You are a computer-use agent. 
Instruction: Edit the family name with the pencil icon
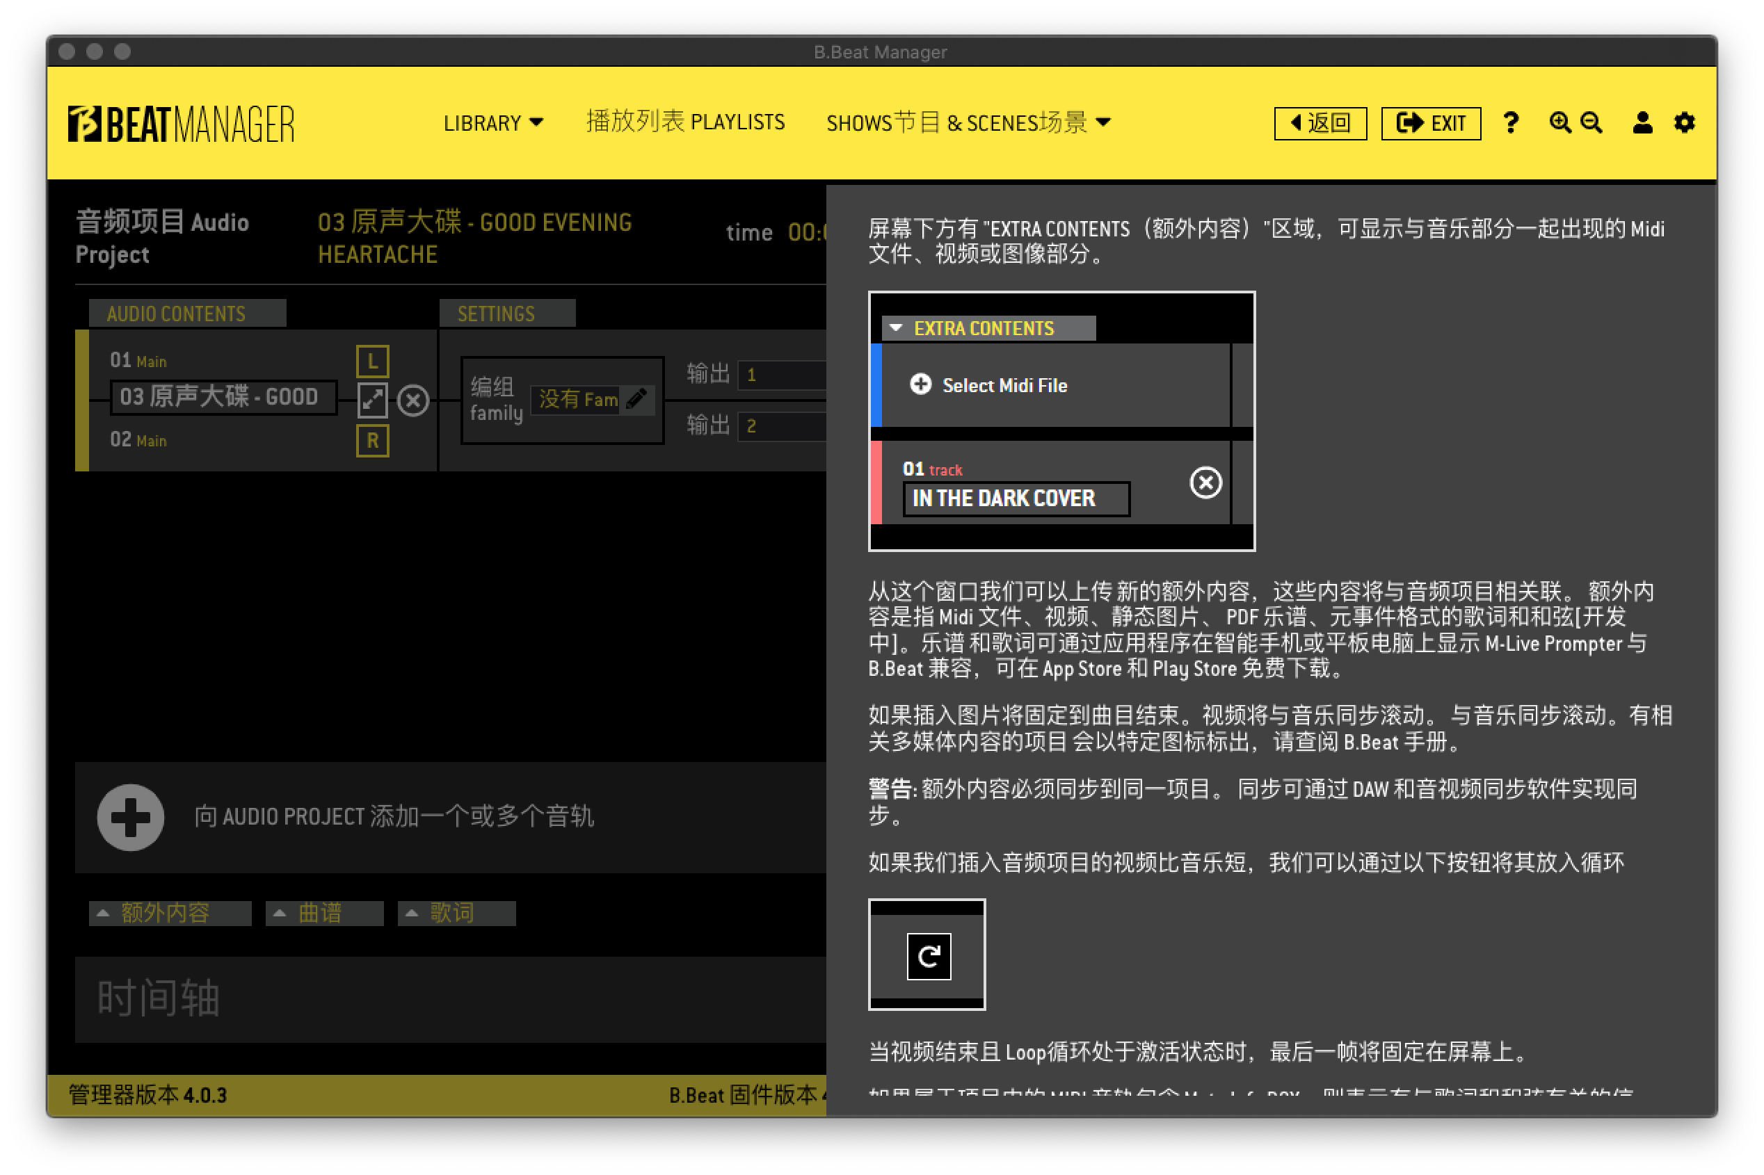(x=636, y=398)
